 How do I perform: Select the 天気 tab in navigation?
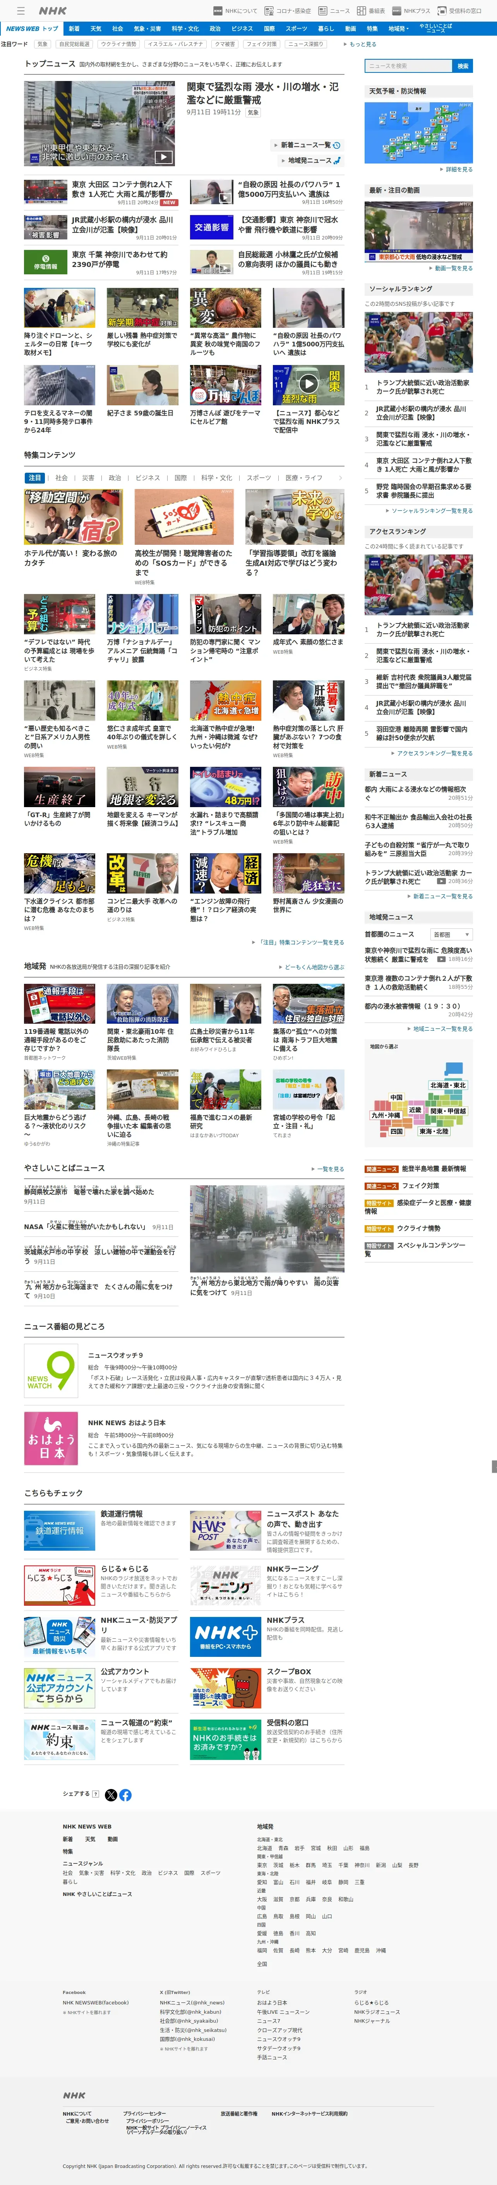(96, 28)
